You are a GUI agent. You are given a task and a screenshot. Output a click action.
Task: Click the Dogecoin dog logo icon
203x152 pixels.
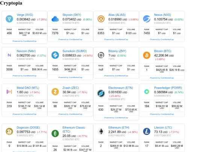9,131
